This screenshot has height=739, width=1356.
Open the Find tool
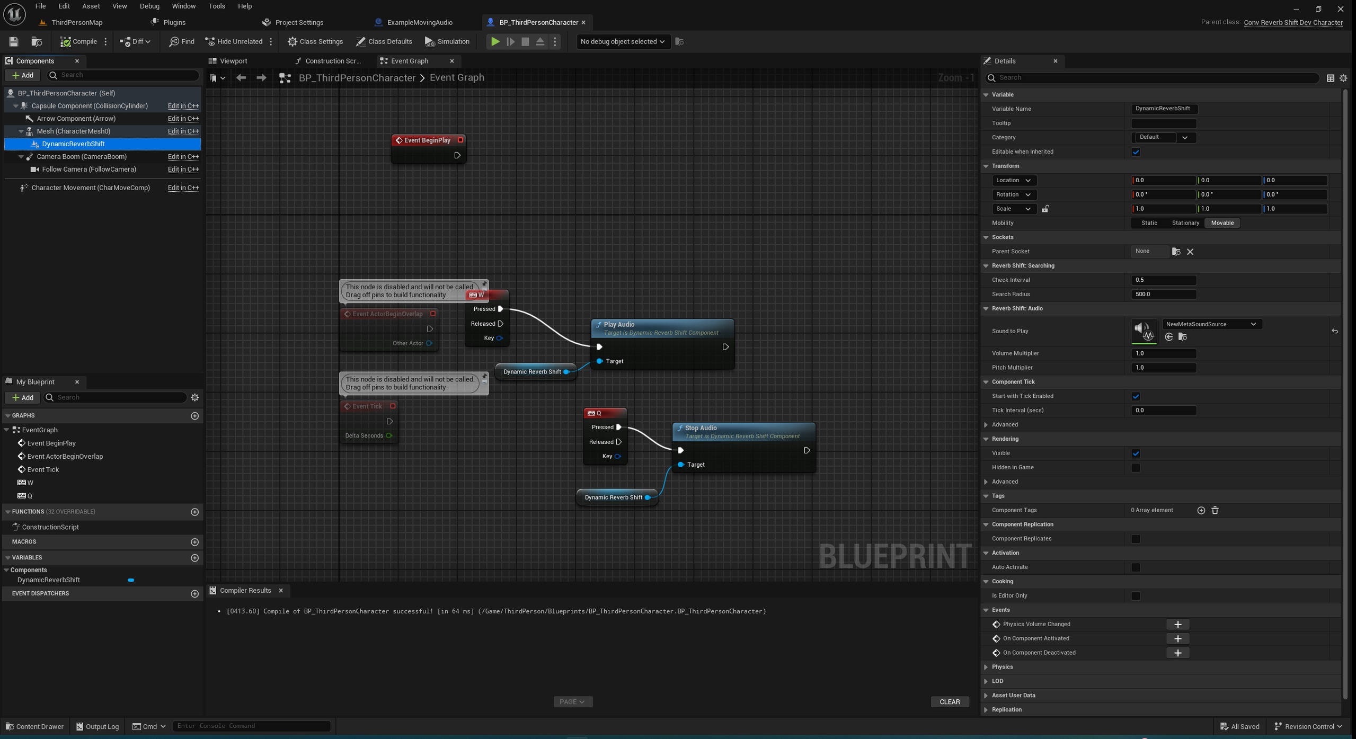pyautogui.click(x=182, y=41)
